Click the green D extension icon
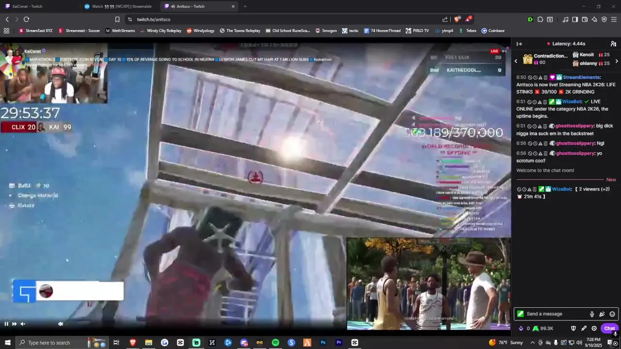This screenshot has width=621, height=349. (530, 19)
